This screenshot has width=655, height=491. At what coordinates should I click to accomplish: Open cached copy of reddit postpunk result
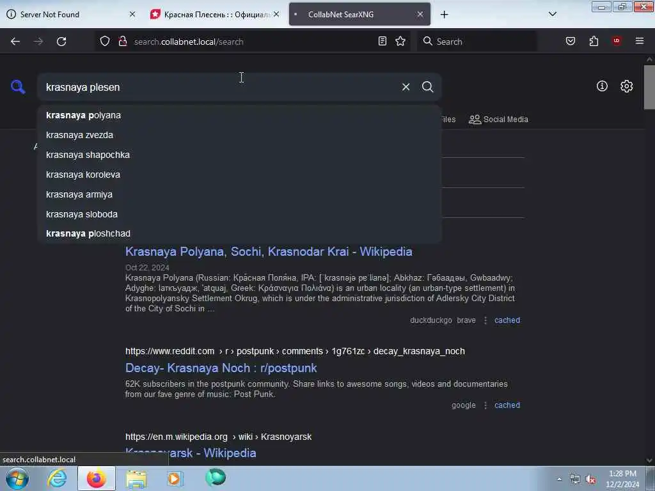(507, 405)
